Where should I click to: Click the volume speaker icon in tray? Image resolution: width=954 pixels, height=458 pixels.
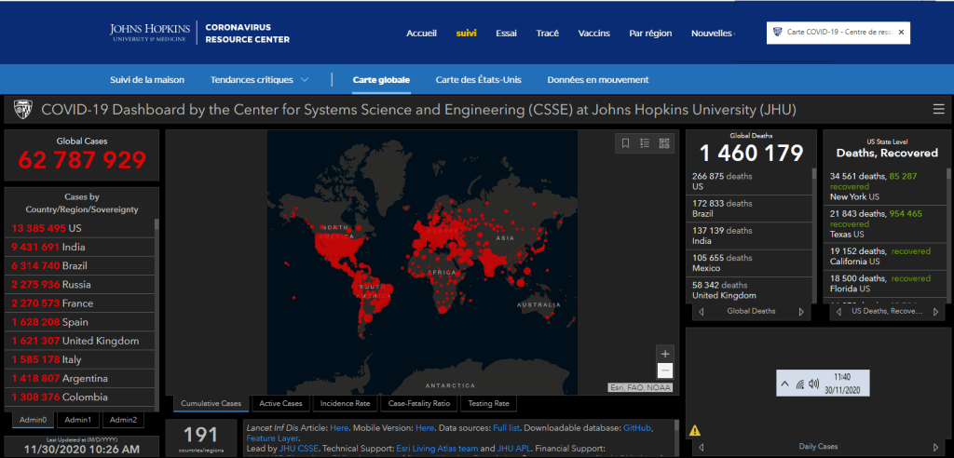pyautogui.click(x=814, y=384)
